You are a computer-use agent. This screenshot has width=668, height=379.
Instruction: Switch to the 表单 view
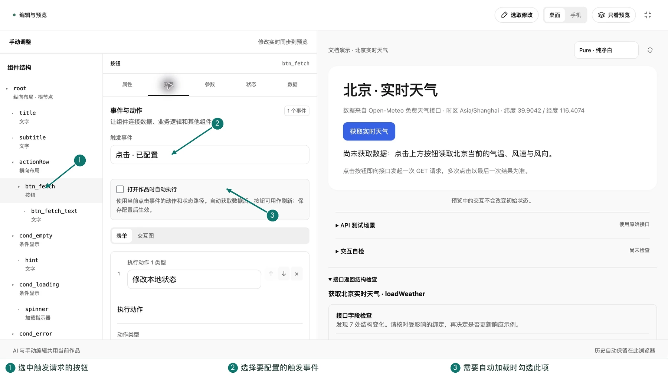click(x=122, y=236)
